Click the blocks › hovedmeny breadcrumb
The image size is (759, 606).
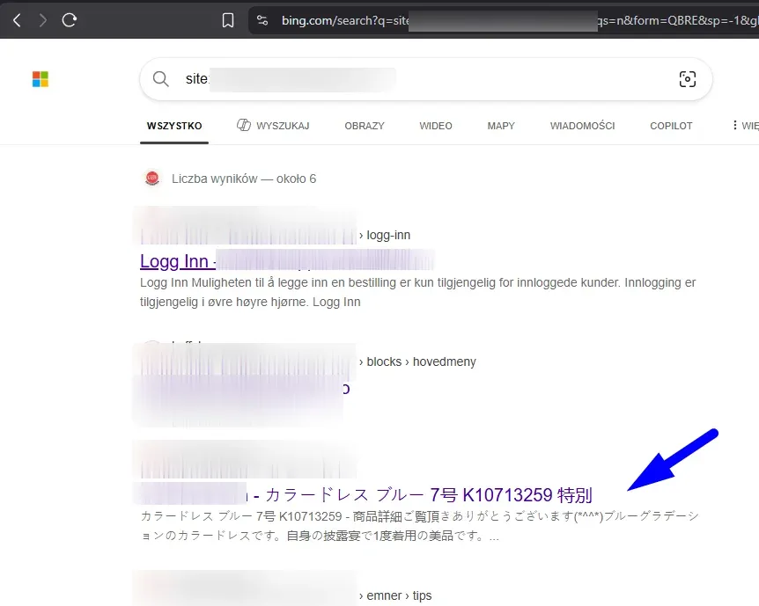tap(417, 361)
